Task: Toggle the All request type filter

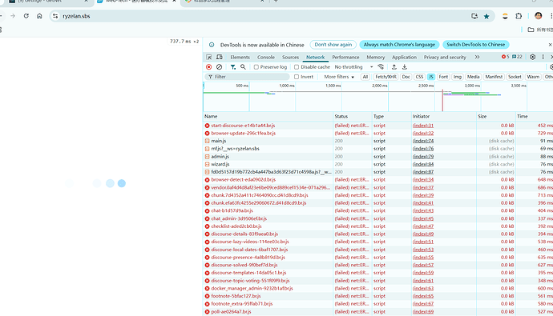Action: click(365, 77)
